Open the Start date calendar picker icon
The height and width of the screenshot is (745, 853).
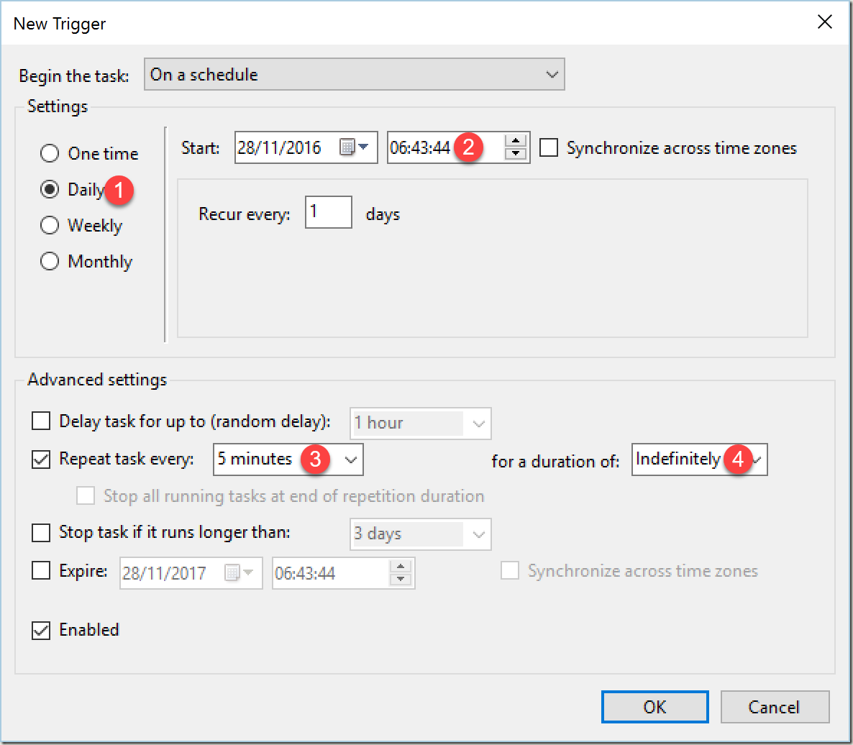pyautogui.click(x=354, y=147)
